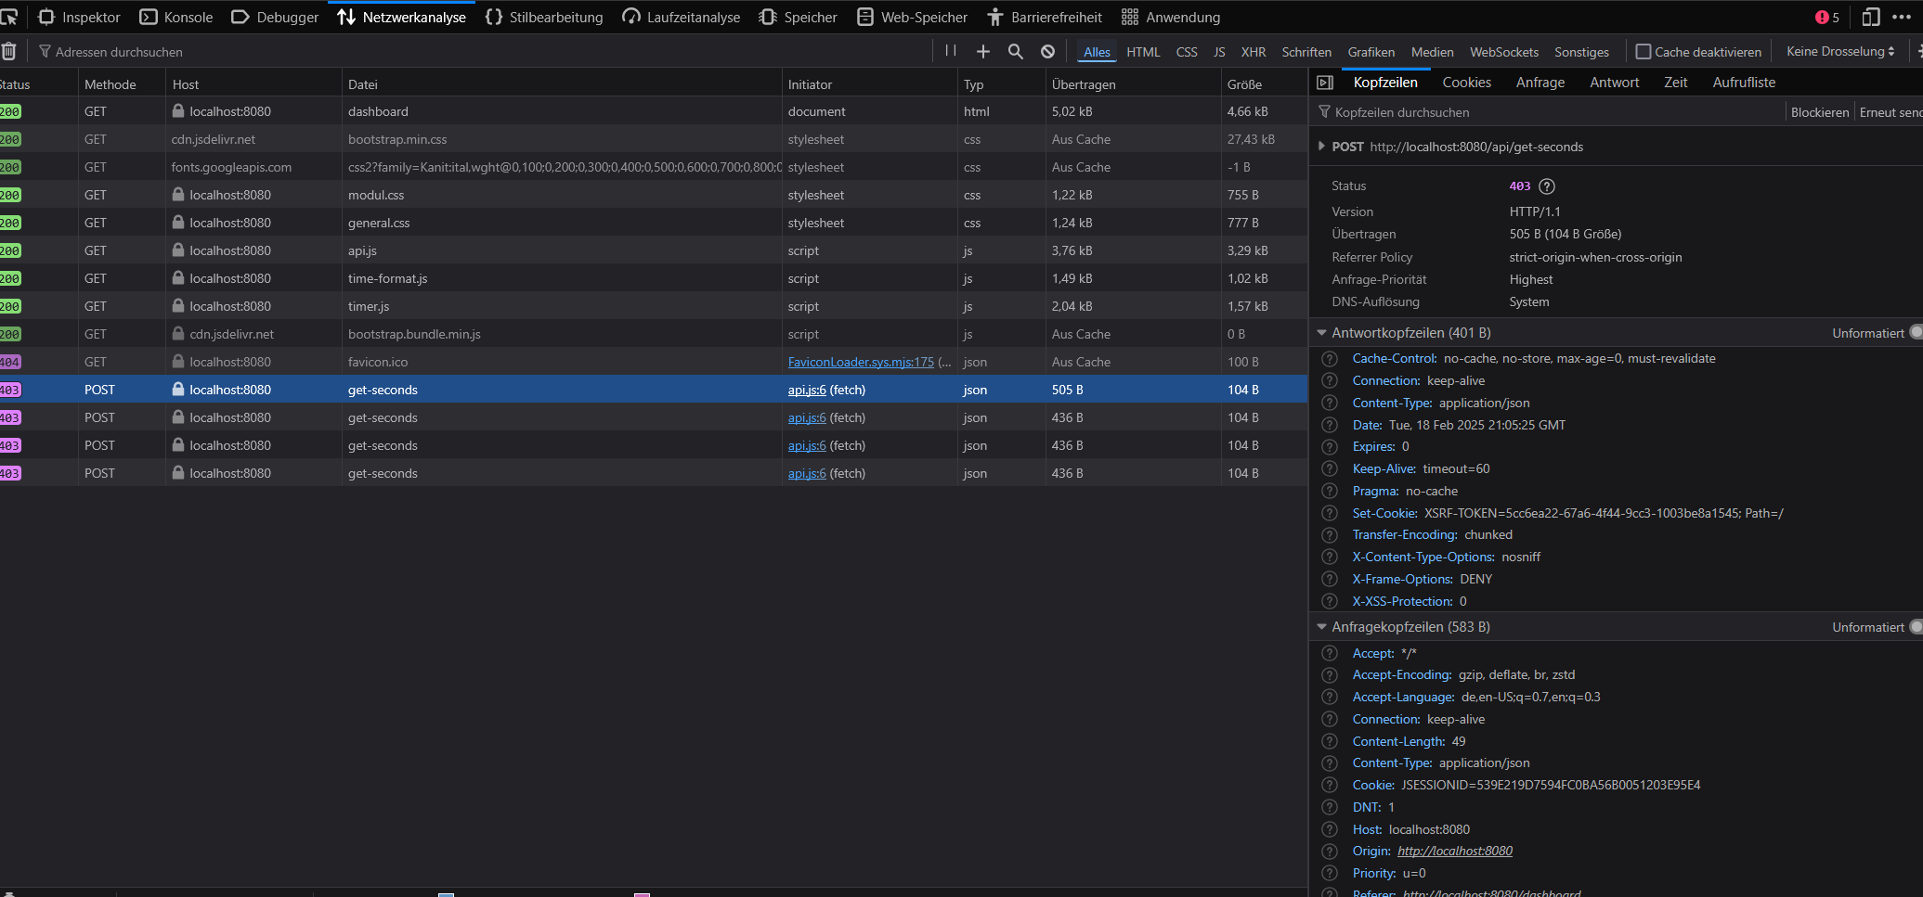1923x897 pixels.
Task: Open api.js:6 link in selected row
Action: pyautogui.click(x=807, y=390)
